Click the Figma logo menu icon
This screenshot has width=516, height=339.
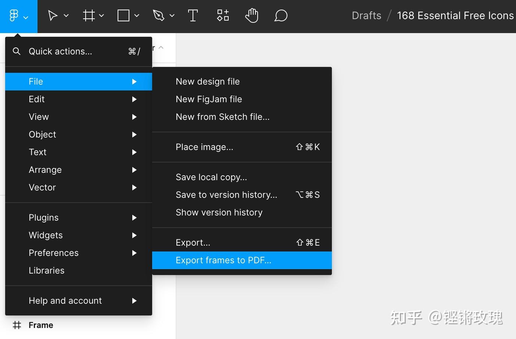click(14, 15)
